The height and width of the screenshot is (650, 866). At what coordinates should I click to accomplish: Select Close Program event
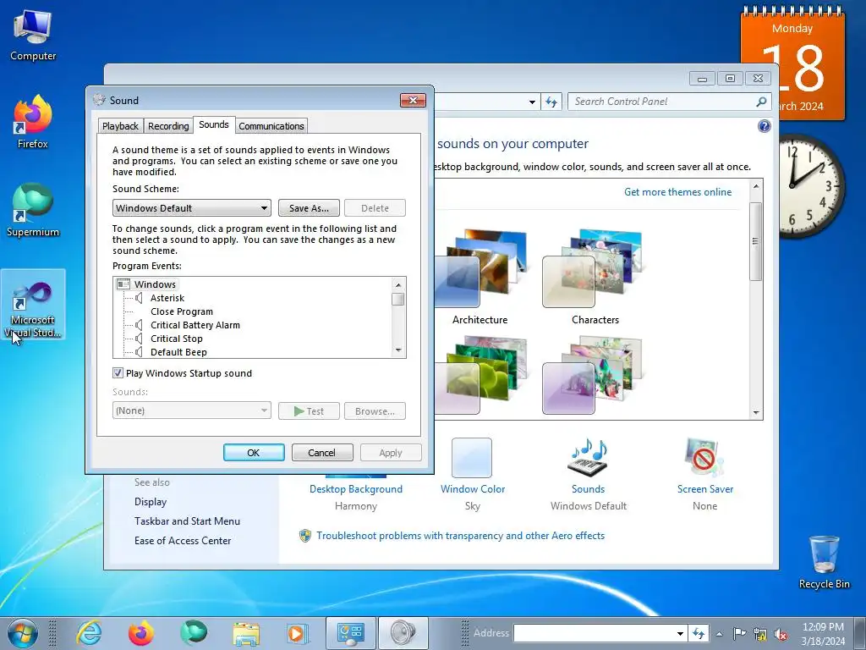tap(181, 311)
